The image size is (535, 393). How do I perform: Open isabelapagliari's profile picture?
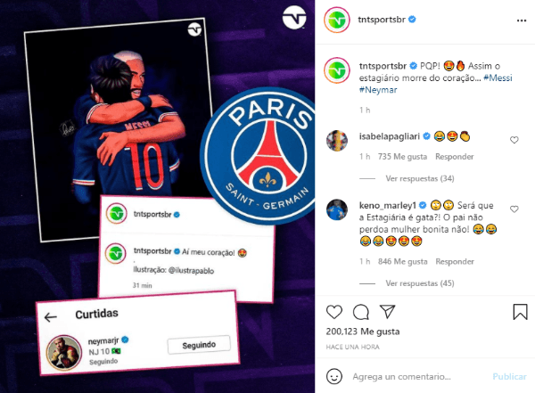[x=337, y=140]
